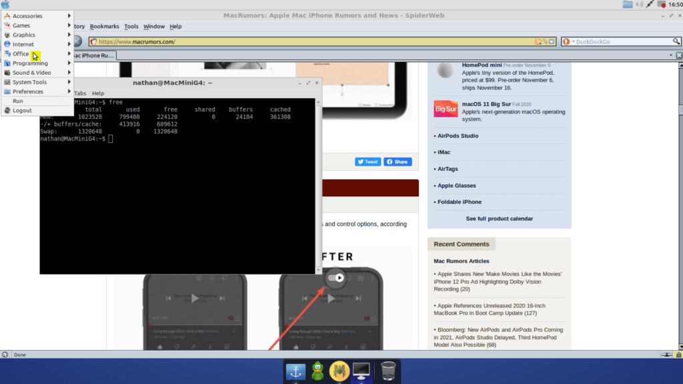Click the Graphics category icon

(7, 35)
